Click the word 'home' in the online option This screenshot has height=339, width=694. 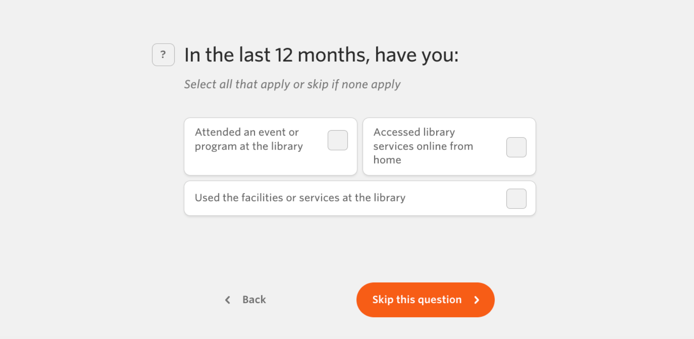tap(387, 160)
